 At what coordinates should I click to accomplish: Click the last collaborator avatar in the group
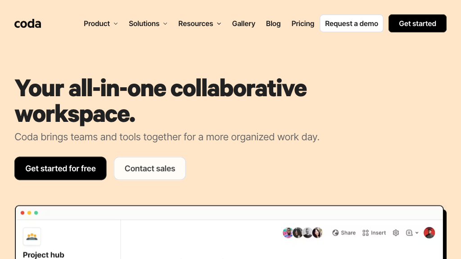click(317, 232)
